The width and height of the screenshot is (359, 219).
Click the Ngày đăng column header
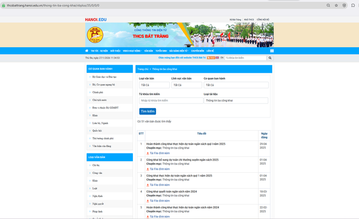[264, 135]
